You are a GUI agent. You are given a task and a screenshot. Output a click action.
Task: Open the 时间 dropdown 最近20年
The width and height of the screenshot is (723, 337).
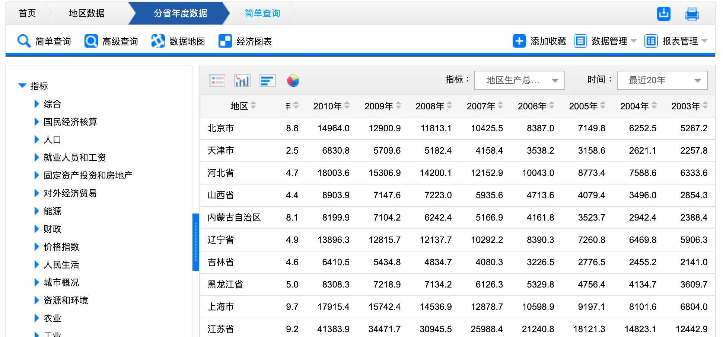[x=662, y=80]
